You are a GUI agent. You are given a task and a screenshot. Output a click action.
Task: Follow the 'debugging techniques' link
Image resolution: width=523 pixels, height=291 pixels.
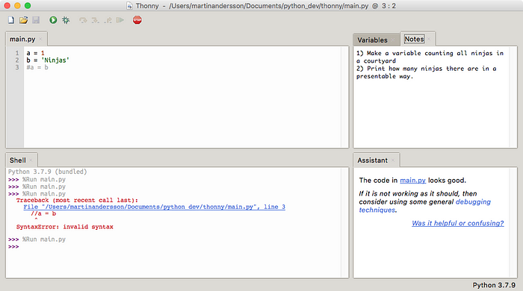tap(425, 206)
